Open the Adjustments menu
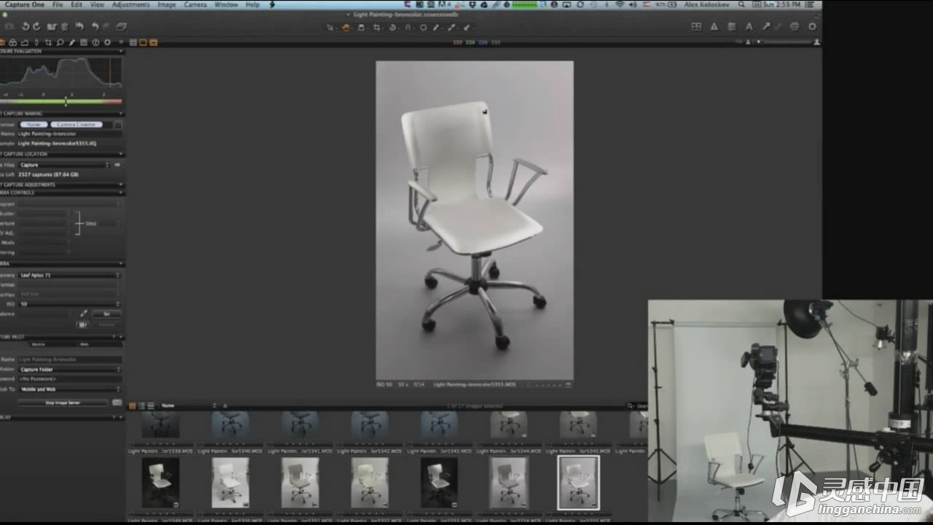The image size is (933, 525). point(130,4)
